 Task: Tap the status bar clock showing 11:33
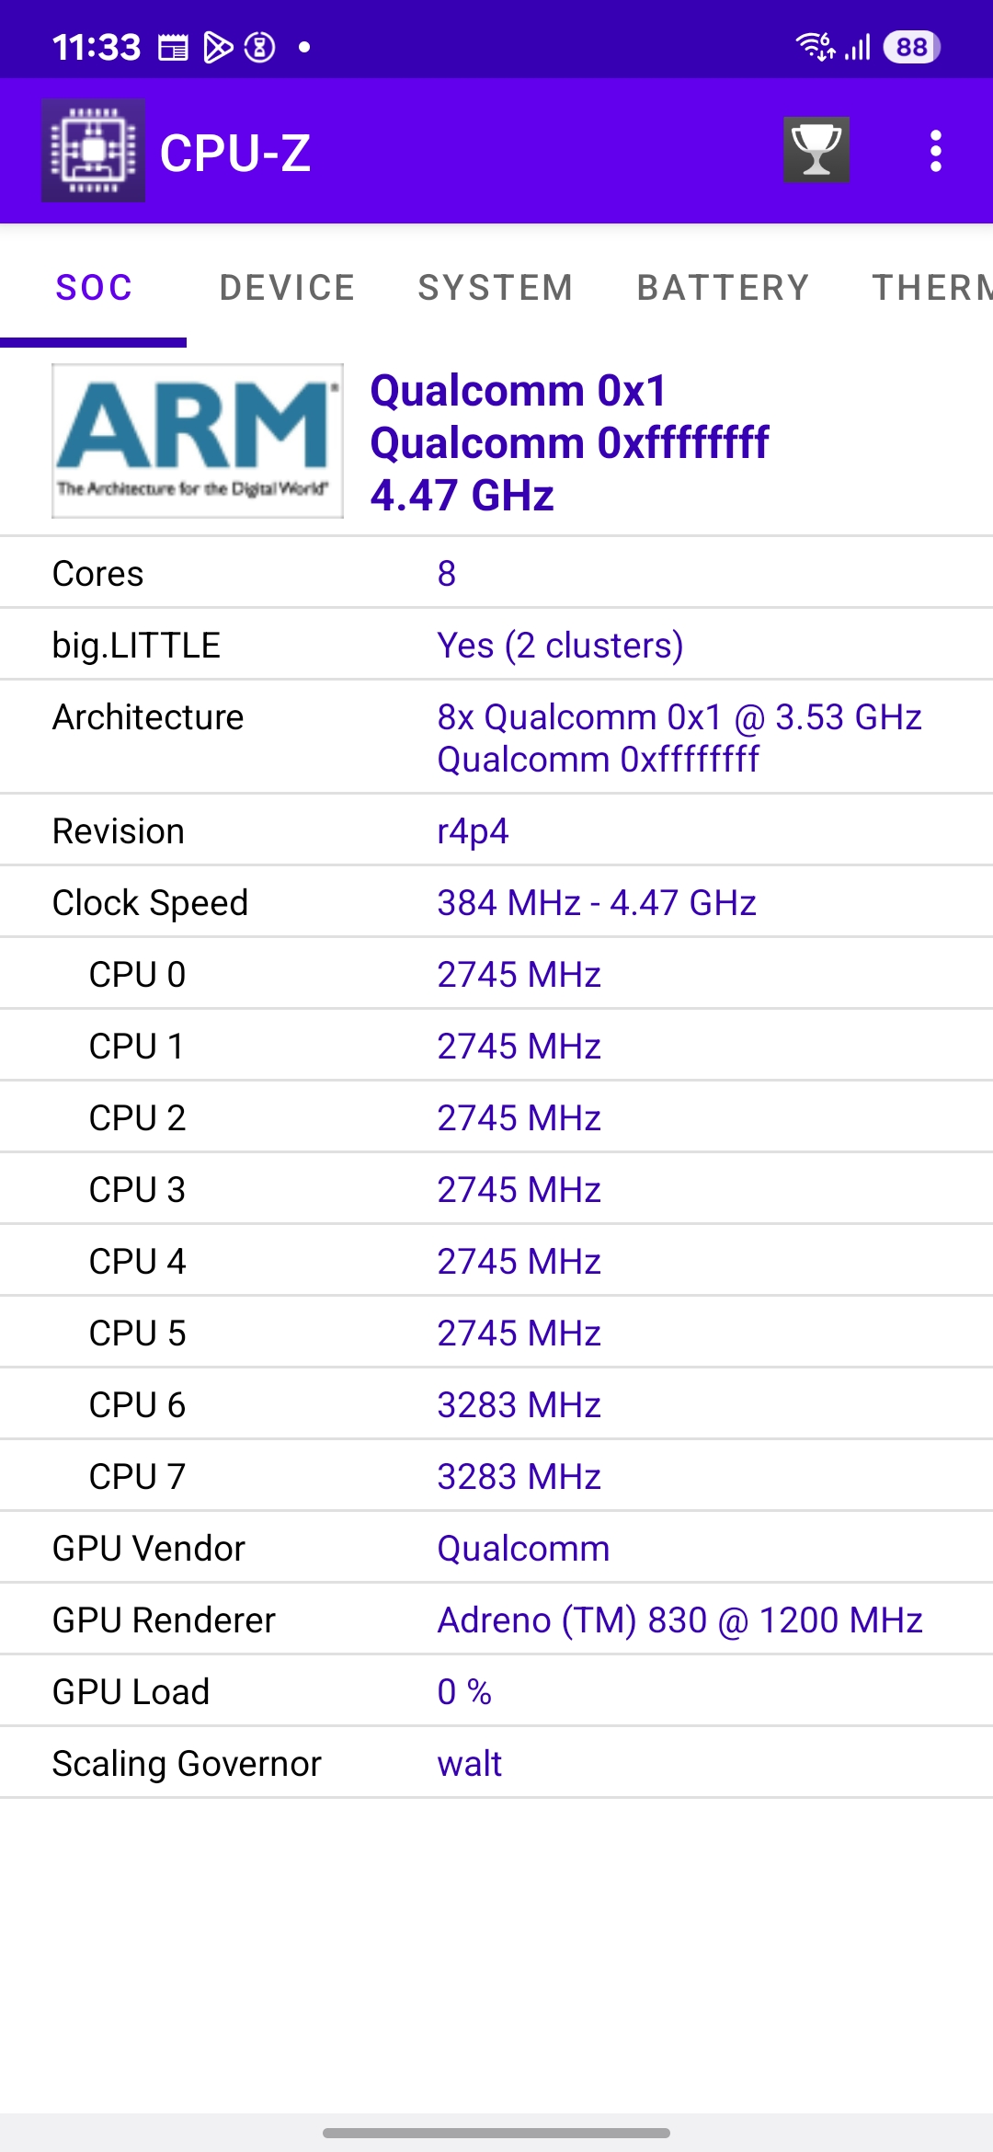click(97, 47)
